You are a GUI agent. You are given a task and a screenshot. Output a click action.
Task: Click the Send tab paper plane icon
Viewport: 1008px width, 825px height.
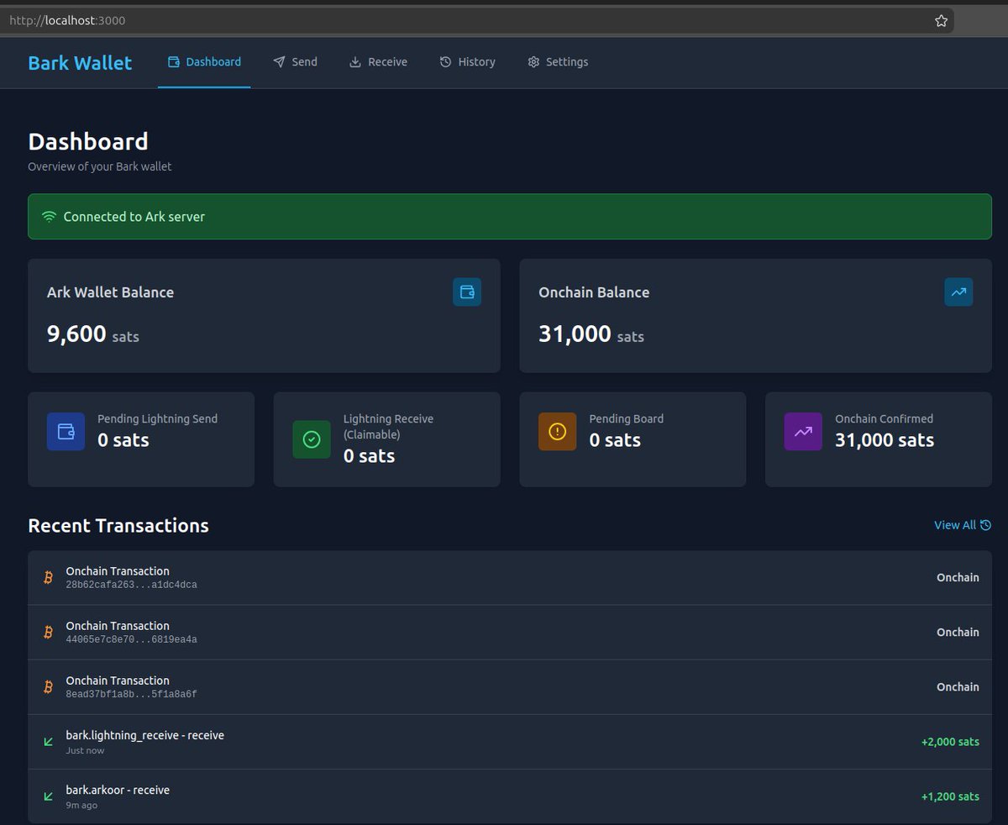279,62
